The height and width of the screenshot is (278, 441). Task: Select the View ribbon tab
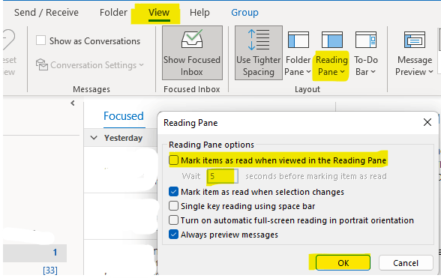pyautogui.click(x=159, y=13)
